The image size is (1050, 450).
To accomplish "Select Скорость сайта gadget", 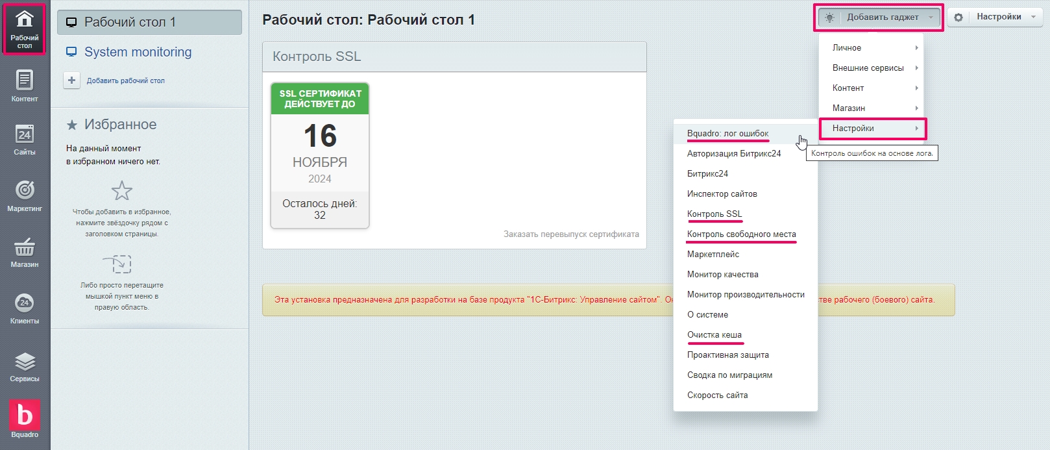I will click(717, 395).
